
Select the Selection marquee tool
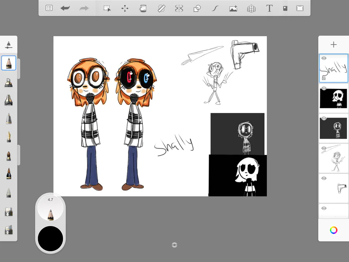coord(107,9)
